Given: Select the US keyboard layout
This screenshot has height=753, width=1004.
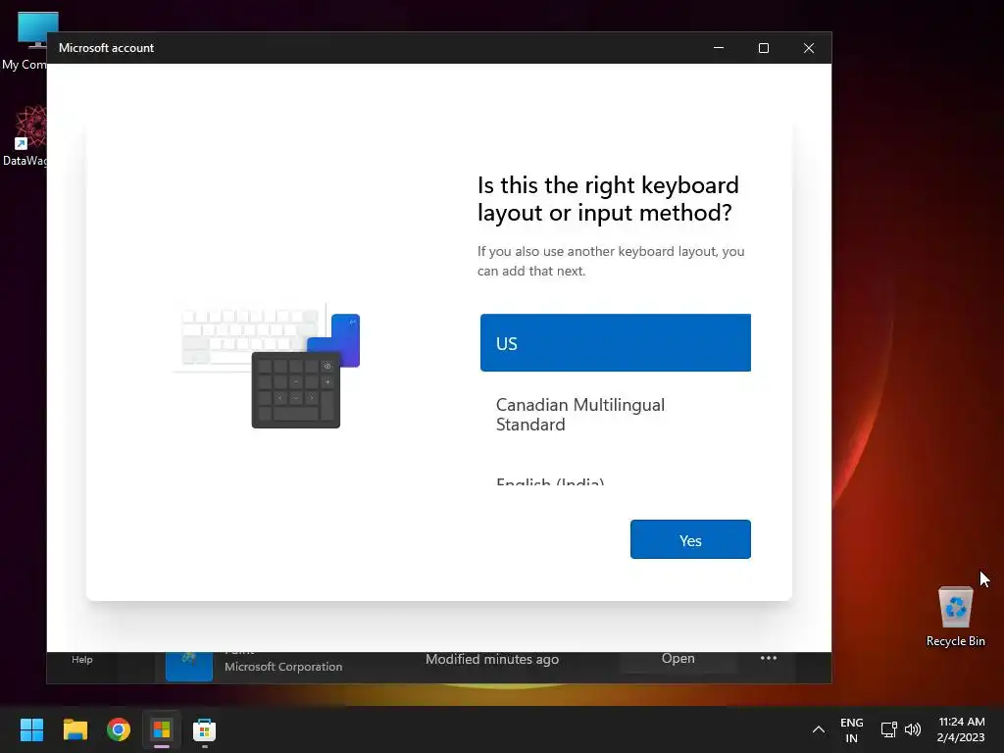Looking at the screenshot, I should point(616,342).
